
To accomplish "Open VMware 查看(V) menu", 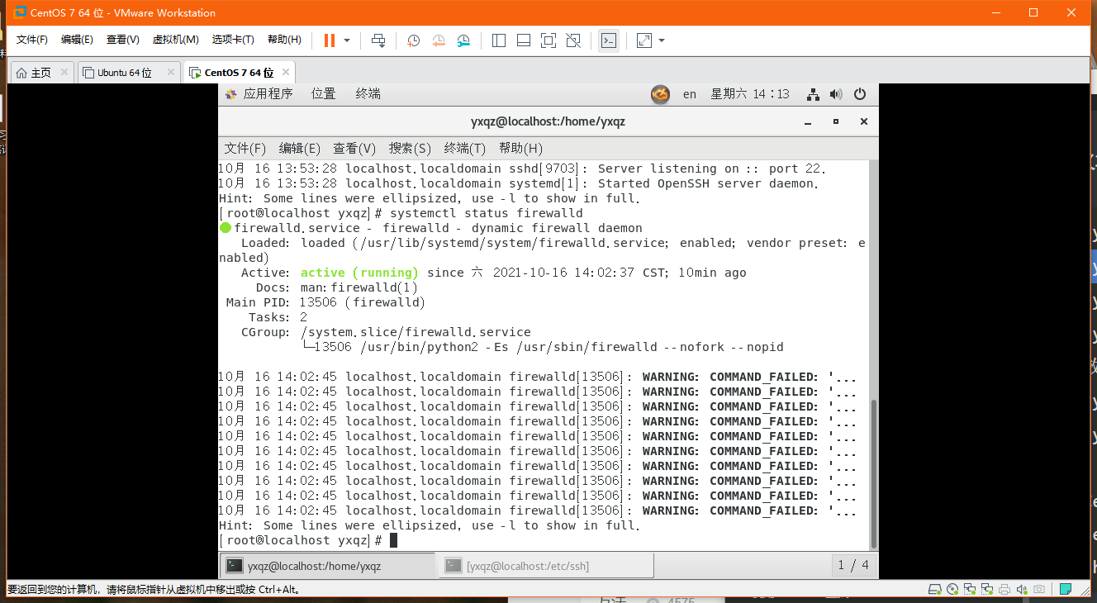I will point(123,40).
